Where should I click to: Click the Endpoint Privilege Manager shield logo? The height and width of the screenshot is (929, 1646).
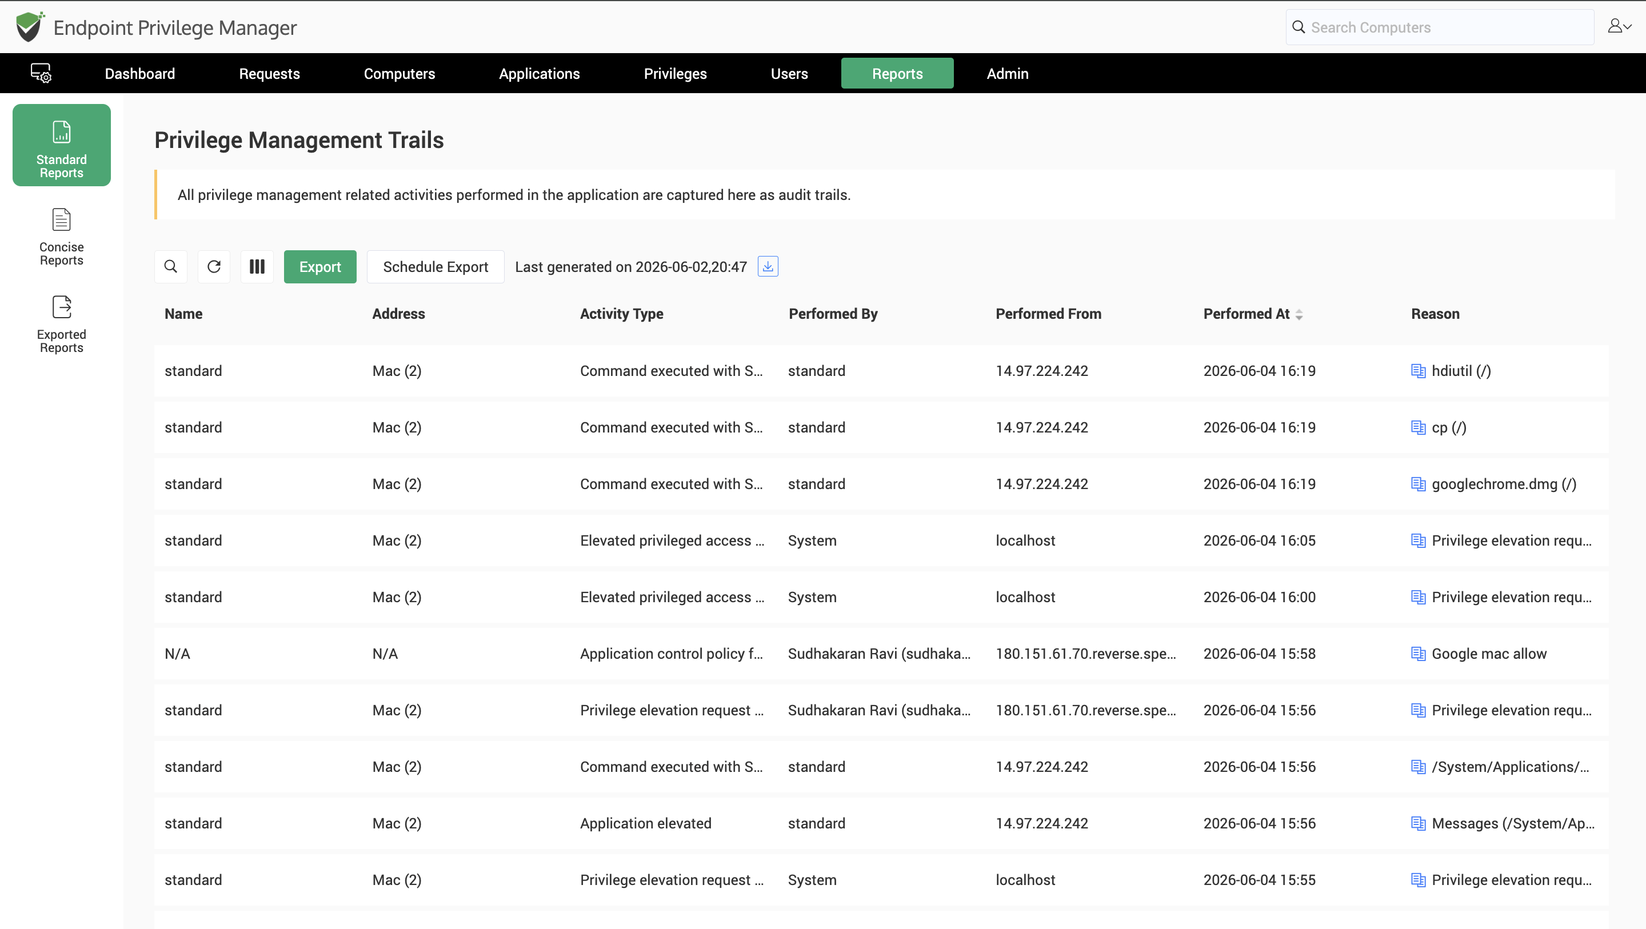[30, 27]
